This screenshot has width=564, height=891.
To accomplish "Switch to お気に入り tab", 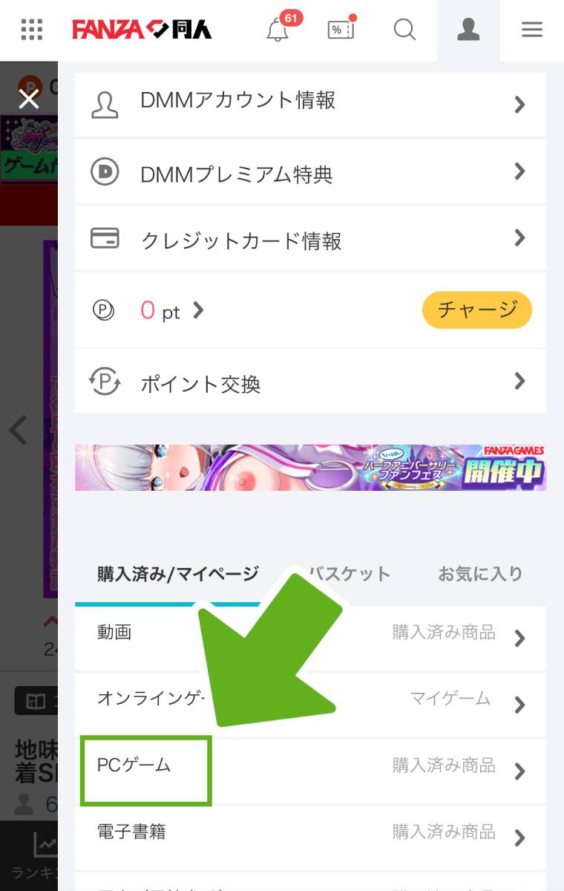I will [x=480, y=574].
